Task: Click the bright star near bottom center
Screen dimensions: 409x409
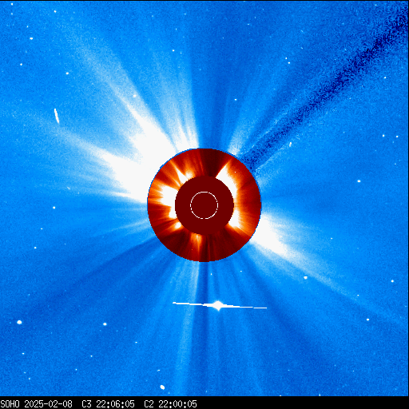Action: (x=162, y=387)
